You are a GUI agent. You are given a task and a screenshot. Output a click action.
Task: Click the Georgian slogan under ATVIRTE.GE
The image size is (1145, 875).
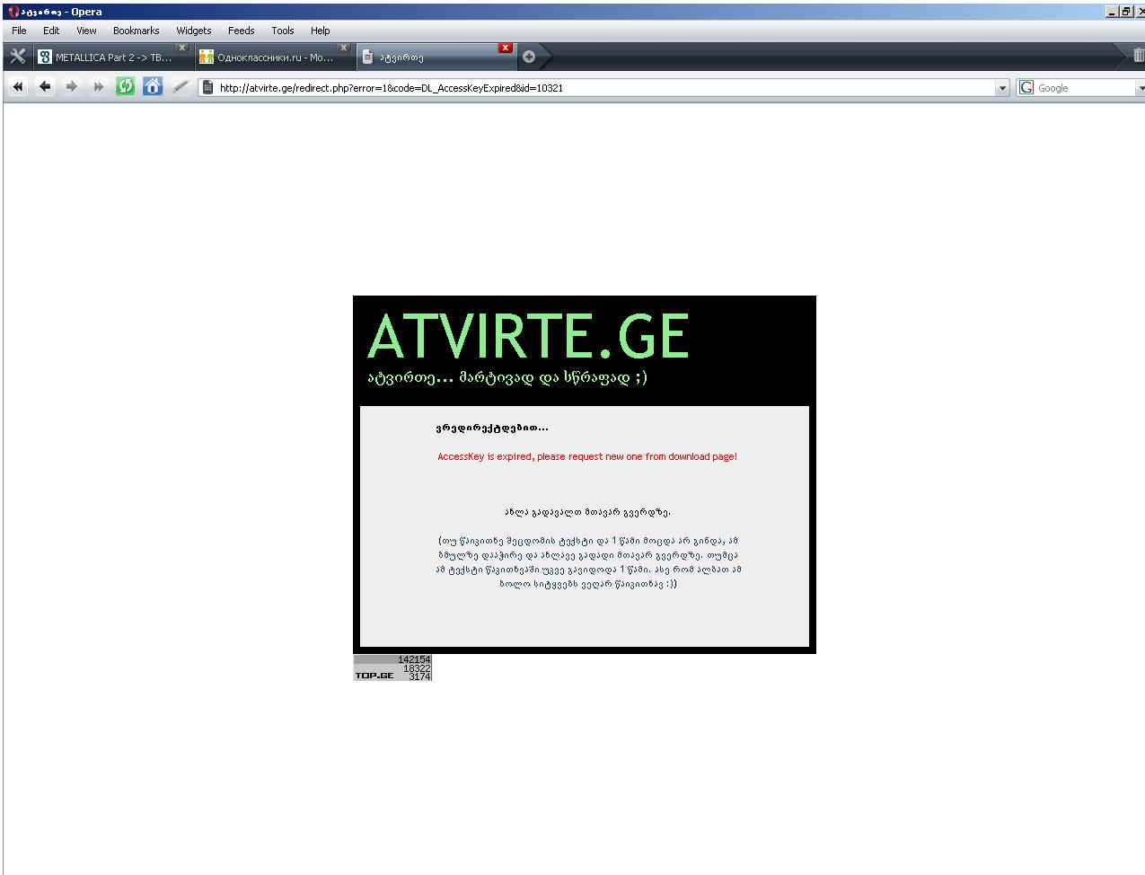507,377
